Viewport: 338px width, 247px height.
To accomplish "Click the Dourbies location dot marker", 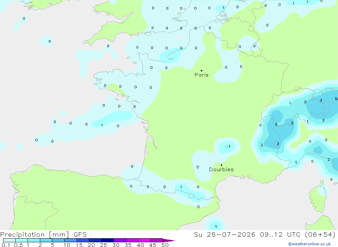I will pos(221,165).
